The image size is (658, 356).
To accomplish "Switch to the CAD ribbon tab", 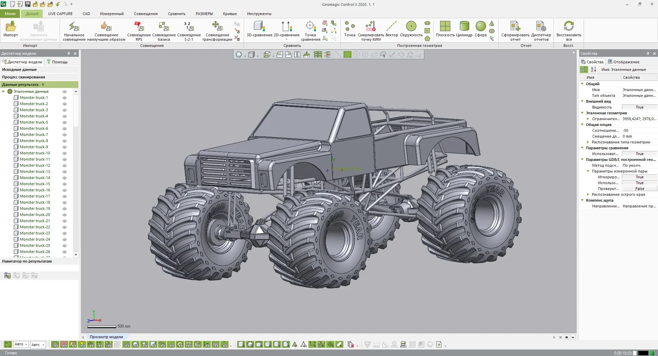I will (86, 14).
